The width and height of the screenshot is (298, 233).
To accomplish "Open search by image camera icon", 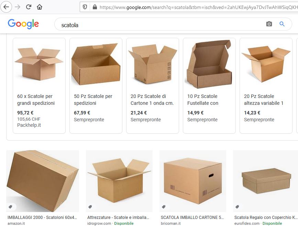I will pyautogui.click(x=269, y=24).
